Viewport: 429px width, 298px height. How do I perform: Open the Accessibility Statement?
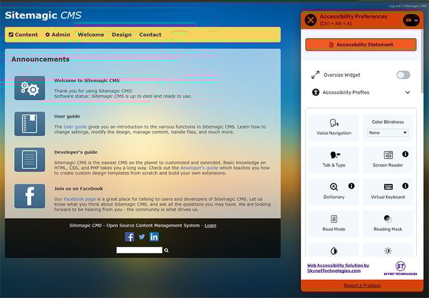tap(361, 45)
